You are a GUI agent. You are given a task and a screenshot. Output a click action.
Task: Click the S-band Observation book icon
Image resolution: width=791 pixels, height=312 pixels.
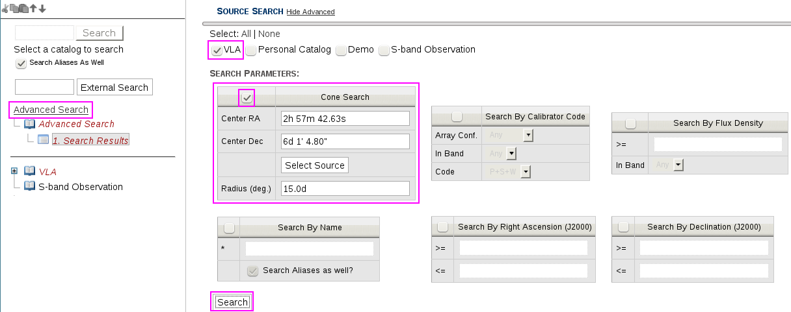pos(29,186)
